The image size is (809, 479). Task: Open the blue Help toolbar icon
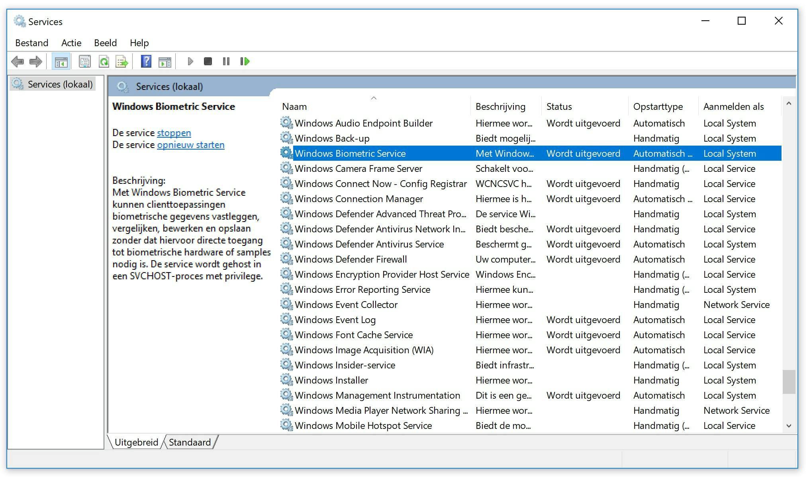pyautogui.click(x=146, y=62)
